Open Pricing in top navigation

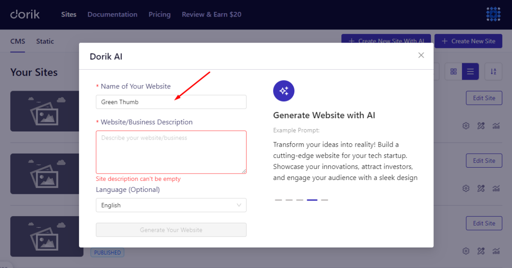[160, 14]
